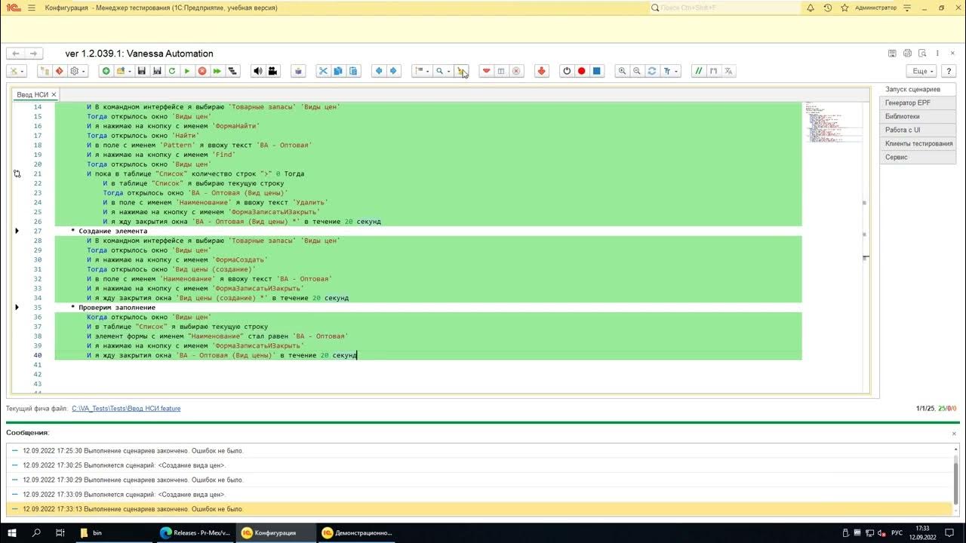This screenshot has width=966, height=543.
Task: Open the notifications bell icon
Action: 811,8
